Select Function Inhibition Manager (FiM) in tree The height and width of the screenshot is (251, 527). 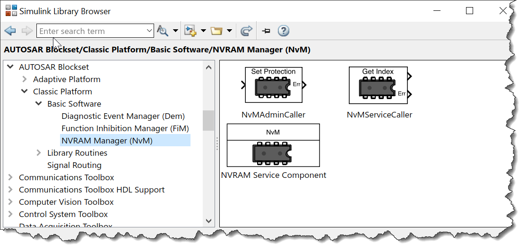point(125,128)
